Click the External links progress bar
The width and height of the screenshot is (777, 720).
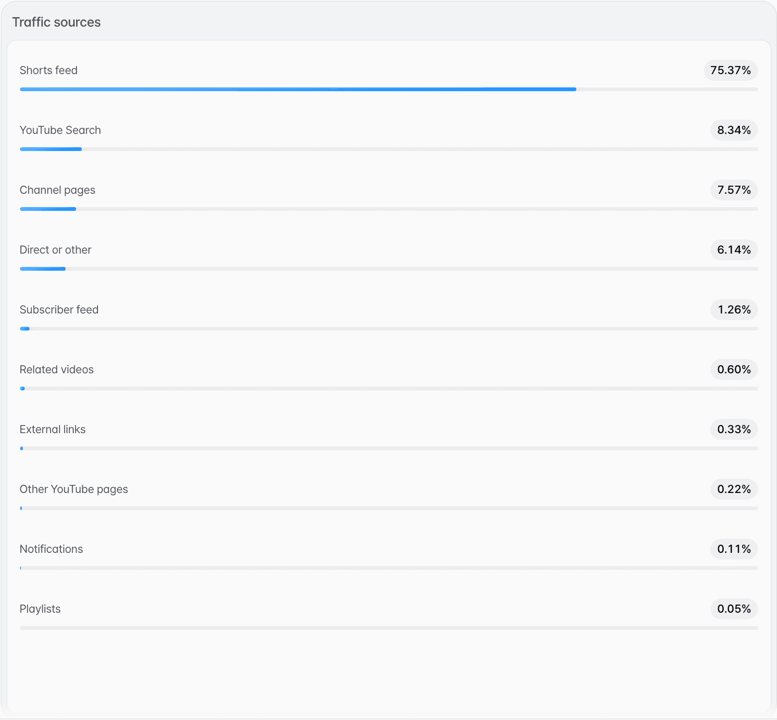(388, 448)
